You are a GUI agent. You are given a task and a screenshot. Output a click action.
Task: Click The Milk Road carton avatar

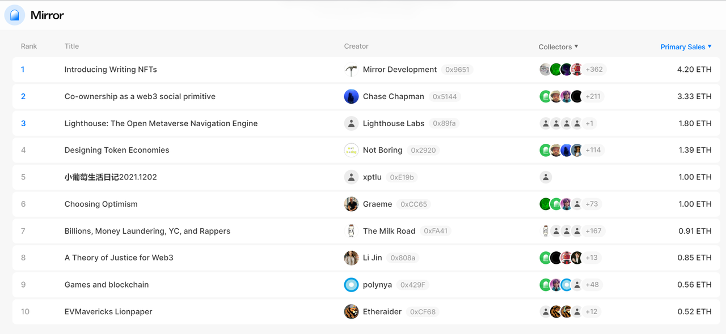pos(351,231)
